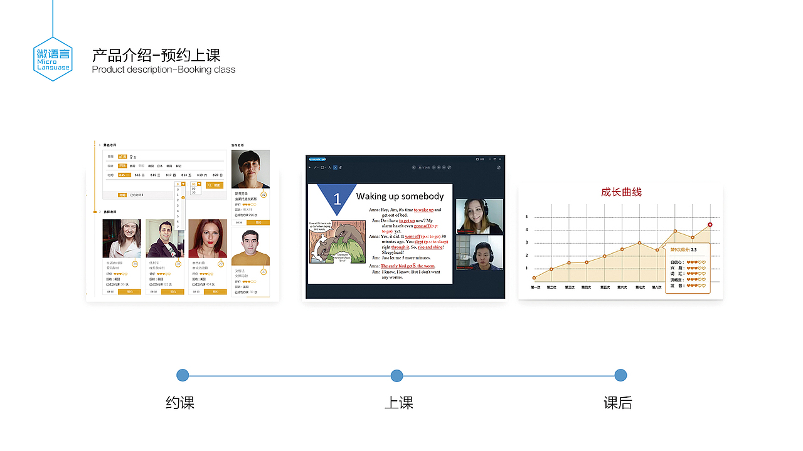Screen dimensions: 803x451
Task: Select male gender filter option
Action: click(122, 157)
